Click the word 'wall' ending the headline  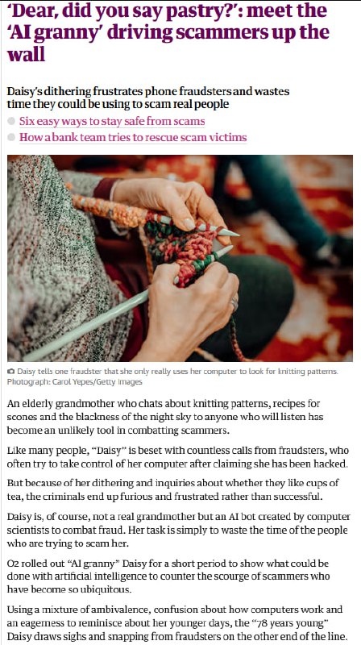coord(27,54)
